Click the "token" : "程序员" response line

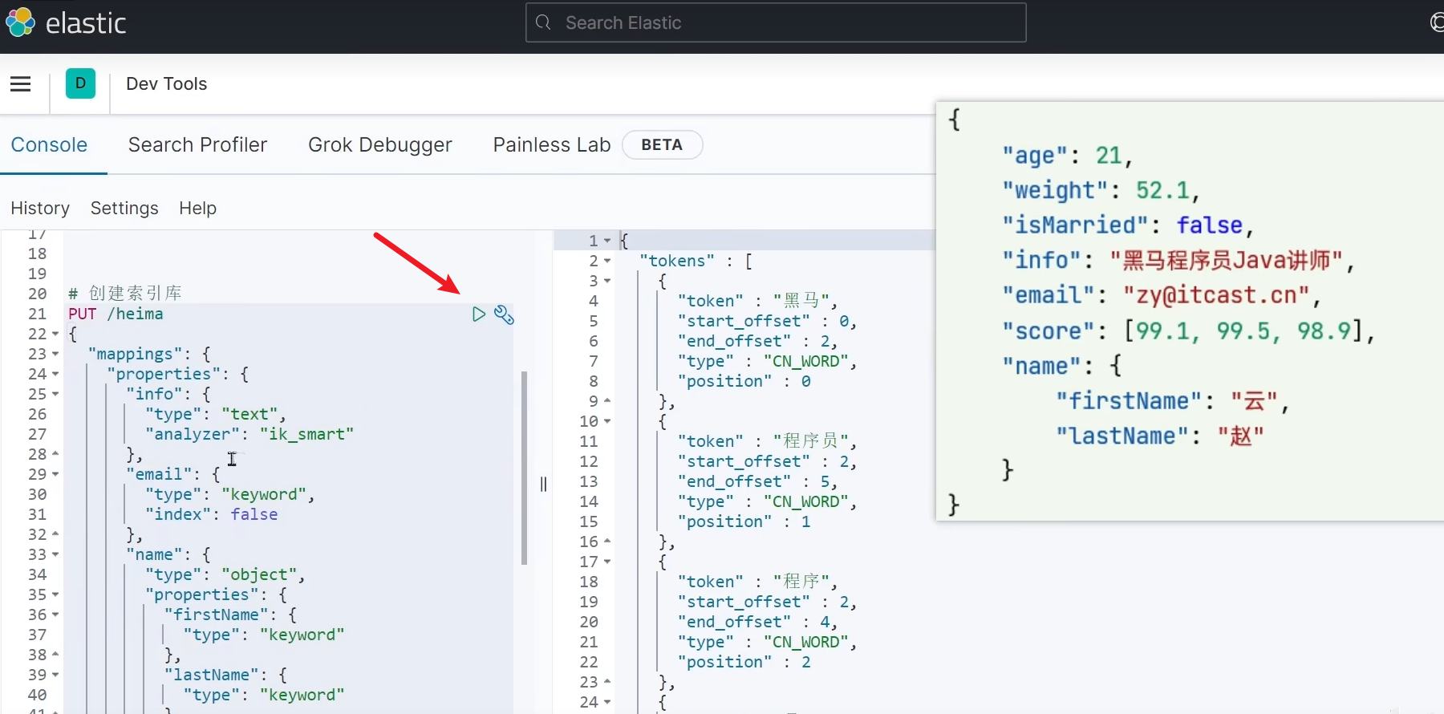click(768, 441)
